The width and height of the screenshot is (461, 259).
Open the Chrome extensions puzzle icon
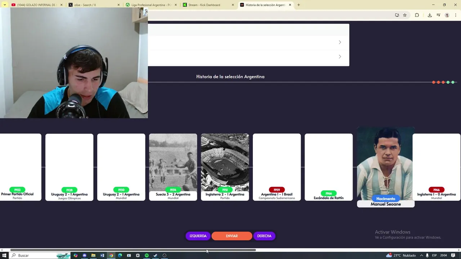click(x=417, y=15)
